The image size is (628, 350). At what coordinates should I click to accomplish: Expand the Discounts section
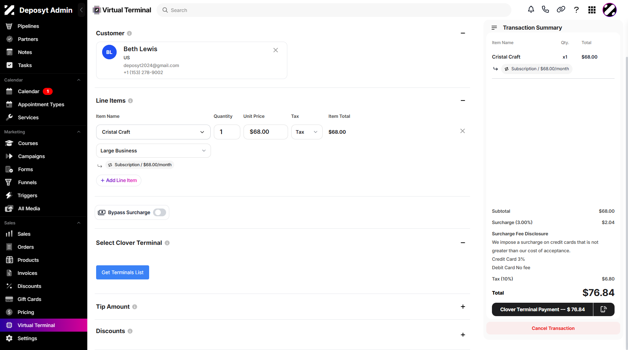pos(463,334)
